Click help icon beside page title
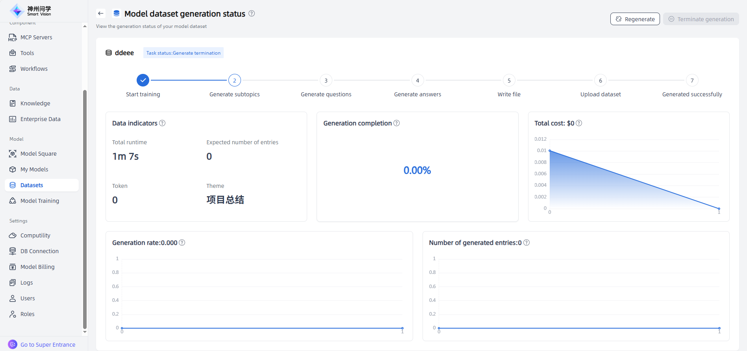The image size is (747, 351). coord(252,13)
